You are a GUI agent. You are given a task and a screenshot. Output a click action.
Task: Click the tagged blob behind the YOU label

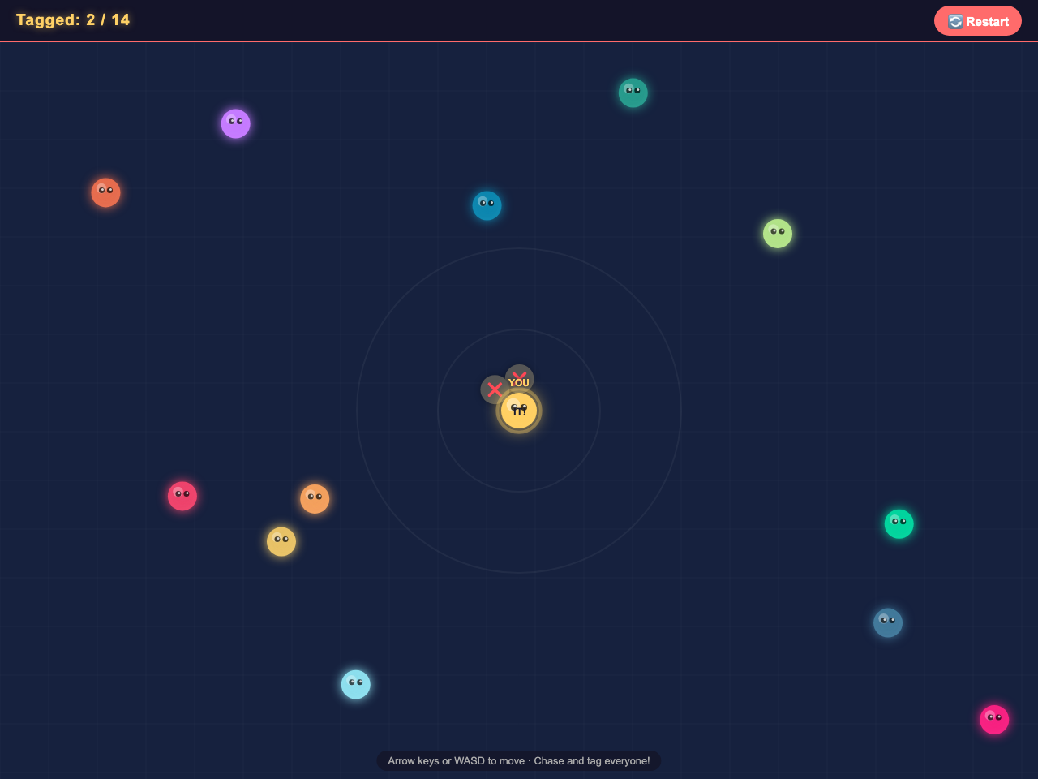tap(520, 377)
